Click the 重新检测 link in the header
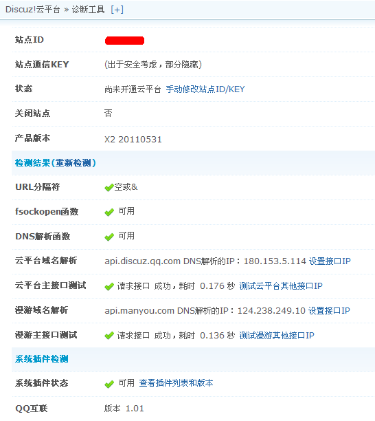The height and width of the screenshot is (421, 375). (73, 163)
